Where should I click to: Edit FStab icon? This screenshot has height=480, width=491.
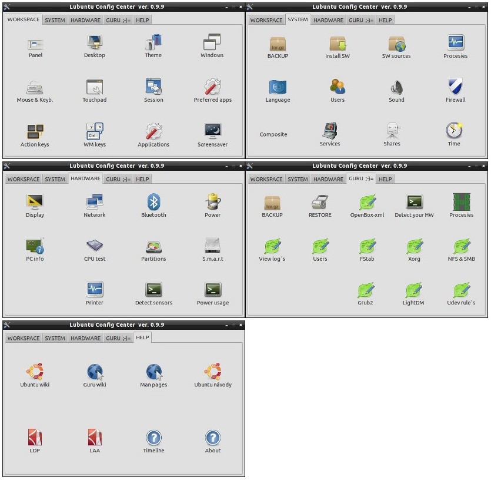pos(368,246)
